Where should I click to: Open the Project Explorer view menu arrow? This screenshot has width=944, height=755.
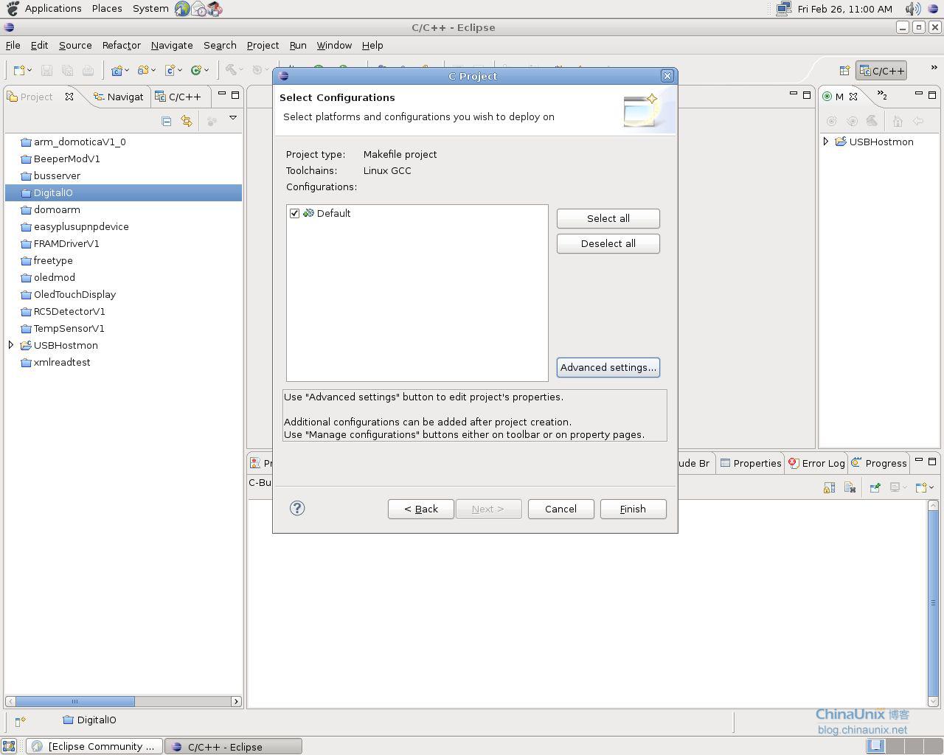(x=233, y=118)
